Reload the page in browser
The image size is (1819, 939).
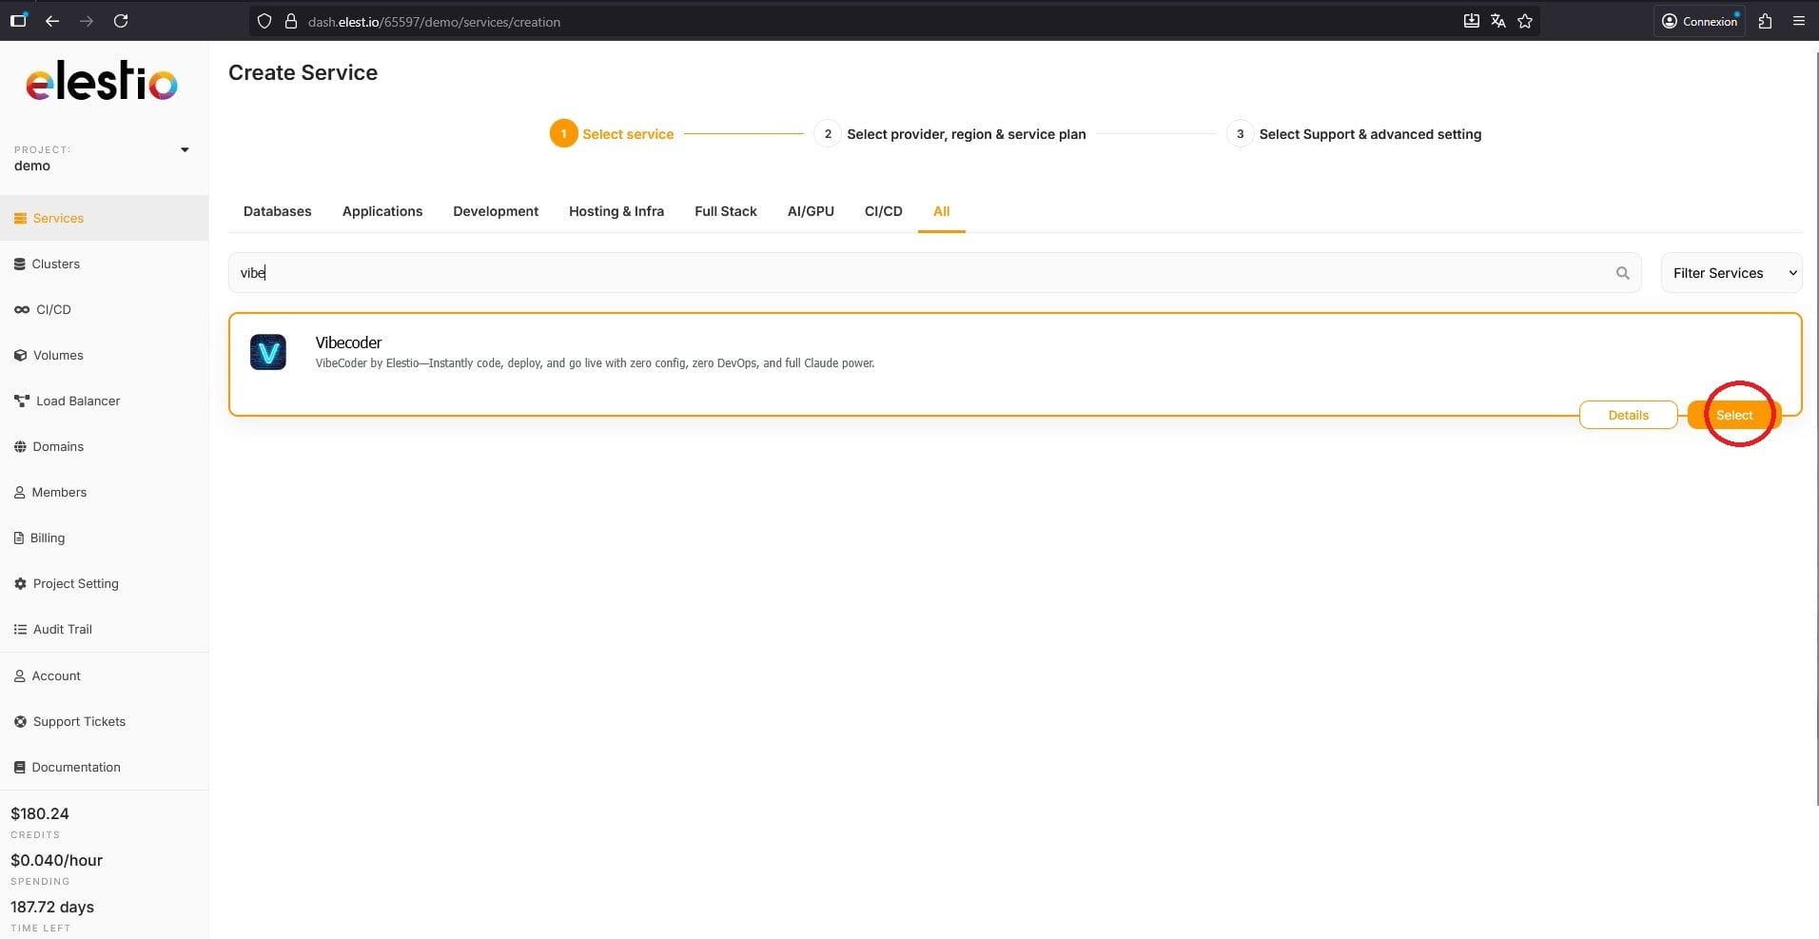click(x=121, y=21)
